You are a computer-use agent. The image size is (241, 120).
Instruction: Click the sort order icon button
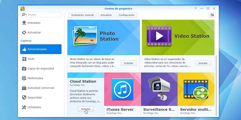click(x=212, y=15)
